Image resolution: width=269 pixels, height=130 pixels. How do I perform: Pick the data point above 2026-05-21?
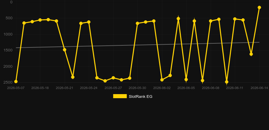(64, 50)
